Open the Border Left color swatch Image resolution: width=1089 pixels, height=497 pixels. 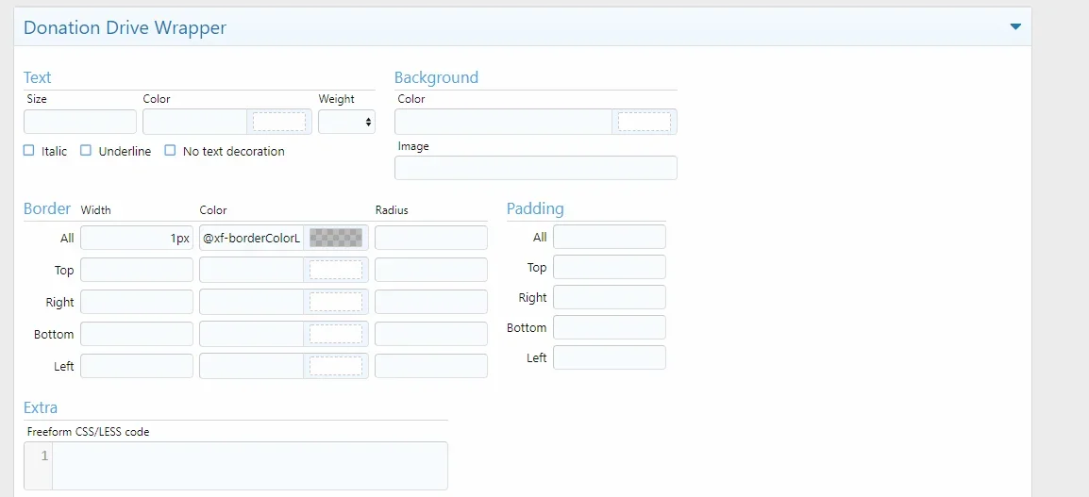(x=336, y=366)
